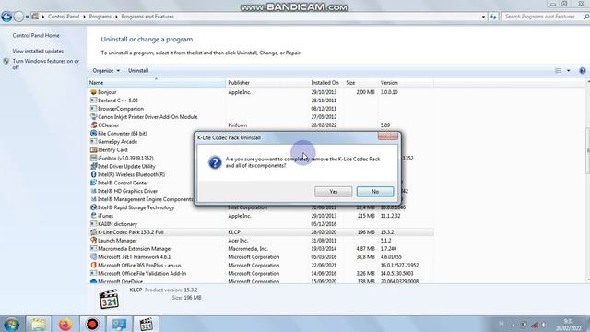Select Intel Control Center icon
Viewport: 590px width, 332px height.
click(93, 183)
